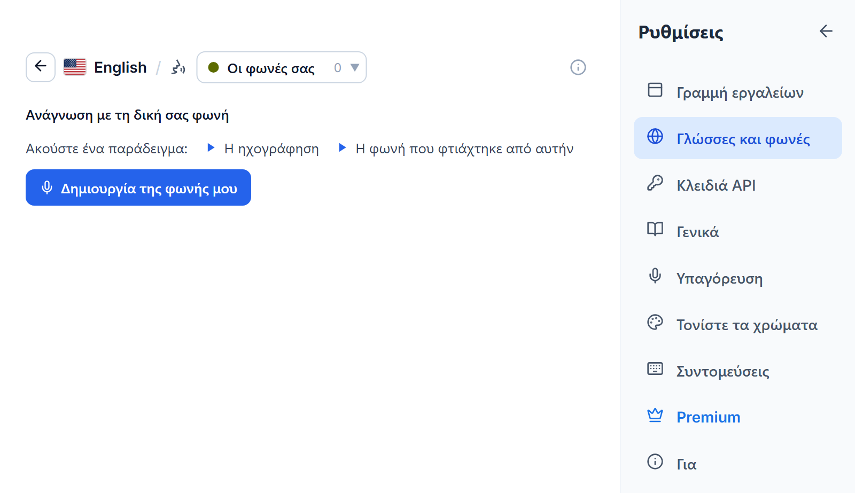Image resolution: width=855 pixels, height=493 pixels.
Task: Open the Premium section
Action: point(738,417)
